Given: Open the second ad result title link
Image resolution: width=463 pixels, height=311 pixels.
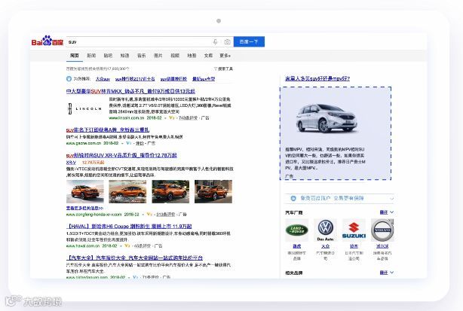Looking at the screenshot, I should [x=108, y=130].
